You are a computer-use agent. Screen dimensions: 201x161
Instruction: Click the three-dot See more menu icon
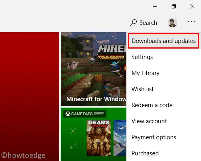click(192, 21)
